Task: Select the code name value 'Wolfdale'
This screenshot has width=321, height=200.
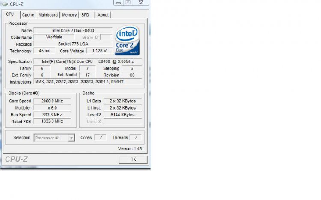Action: point(54,37)
